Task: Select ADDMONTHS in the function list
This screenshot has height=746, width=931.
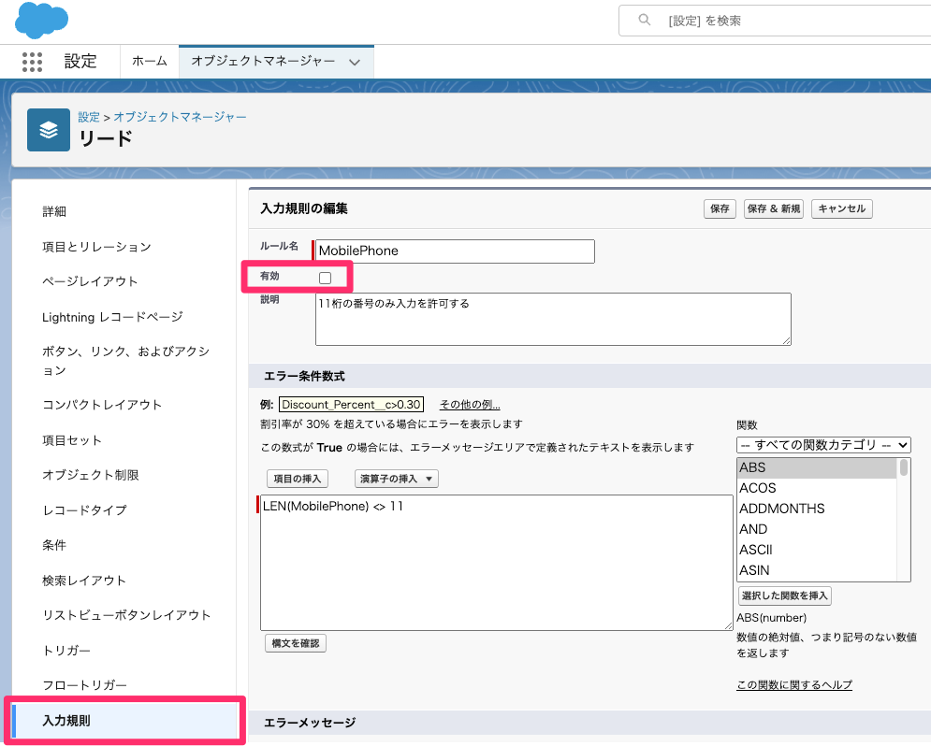Action: (781, 509)
